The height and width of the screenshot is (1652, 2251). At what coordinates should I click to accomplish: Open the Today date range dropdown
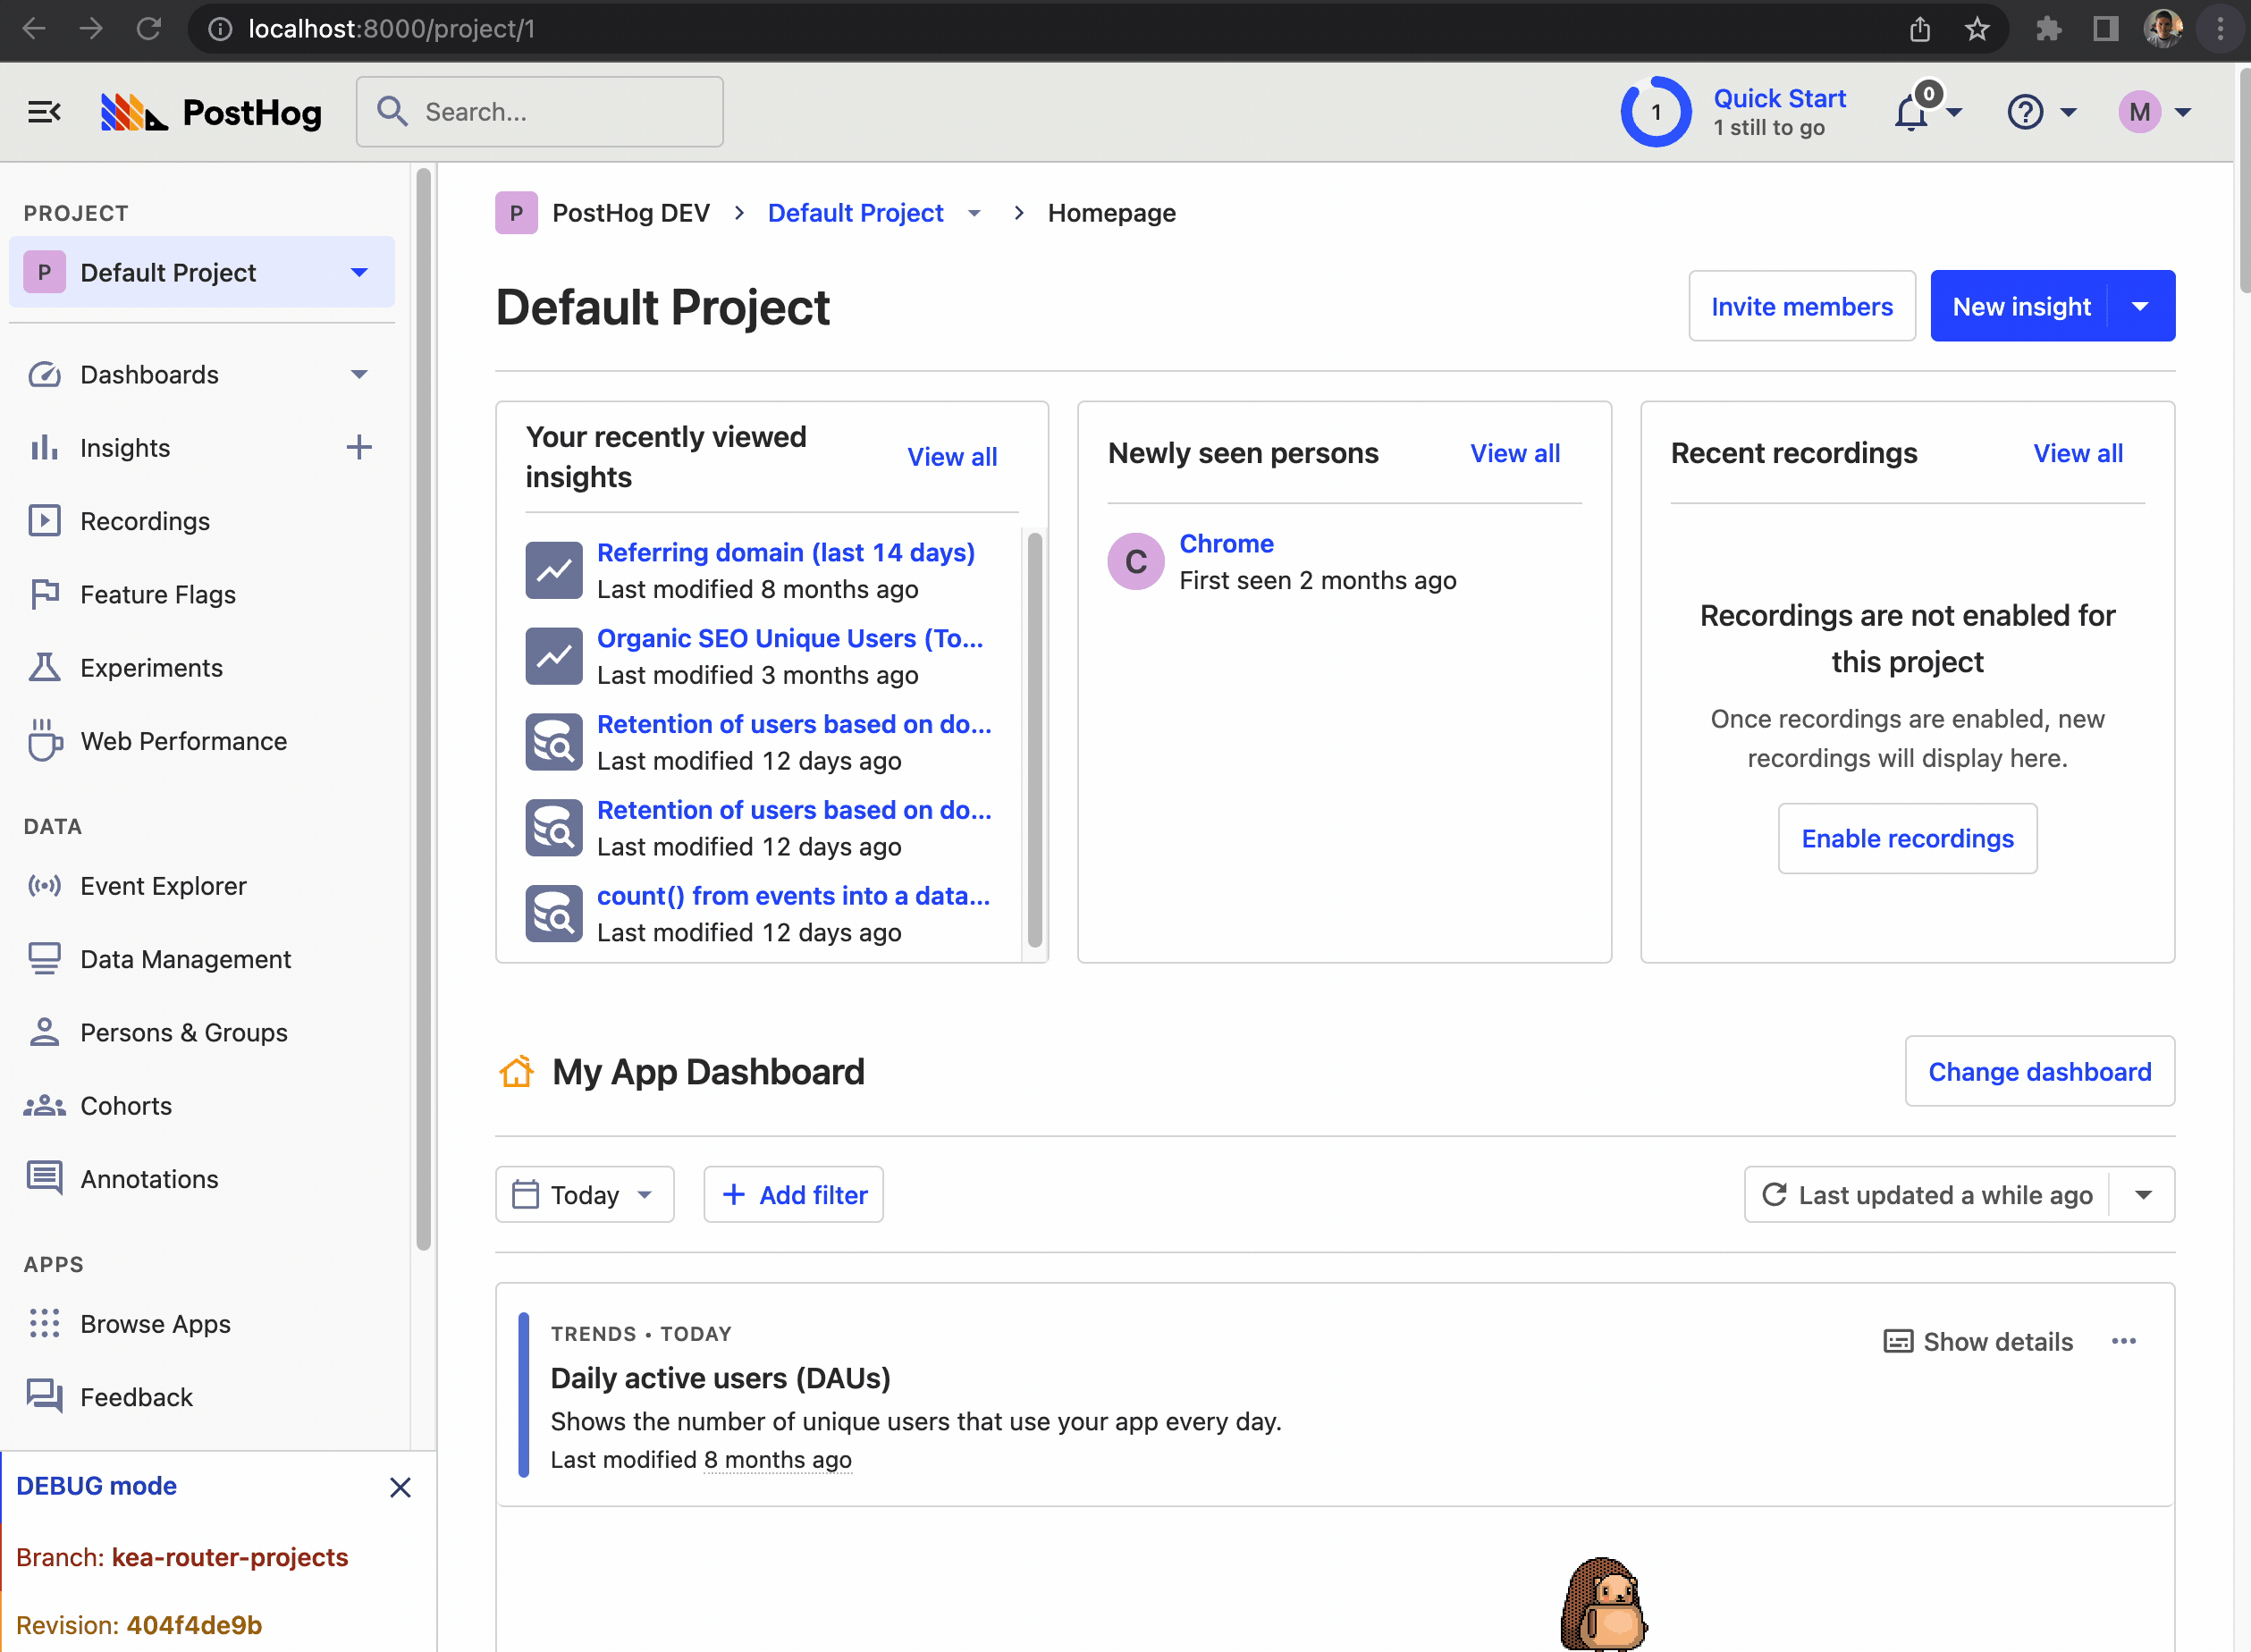585,1195
